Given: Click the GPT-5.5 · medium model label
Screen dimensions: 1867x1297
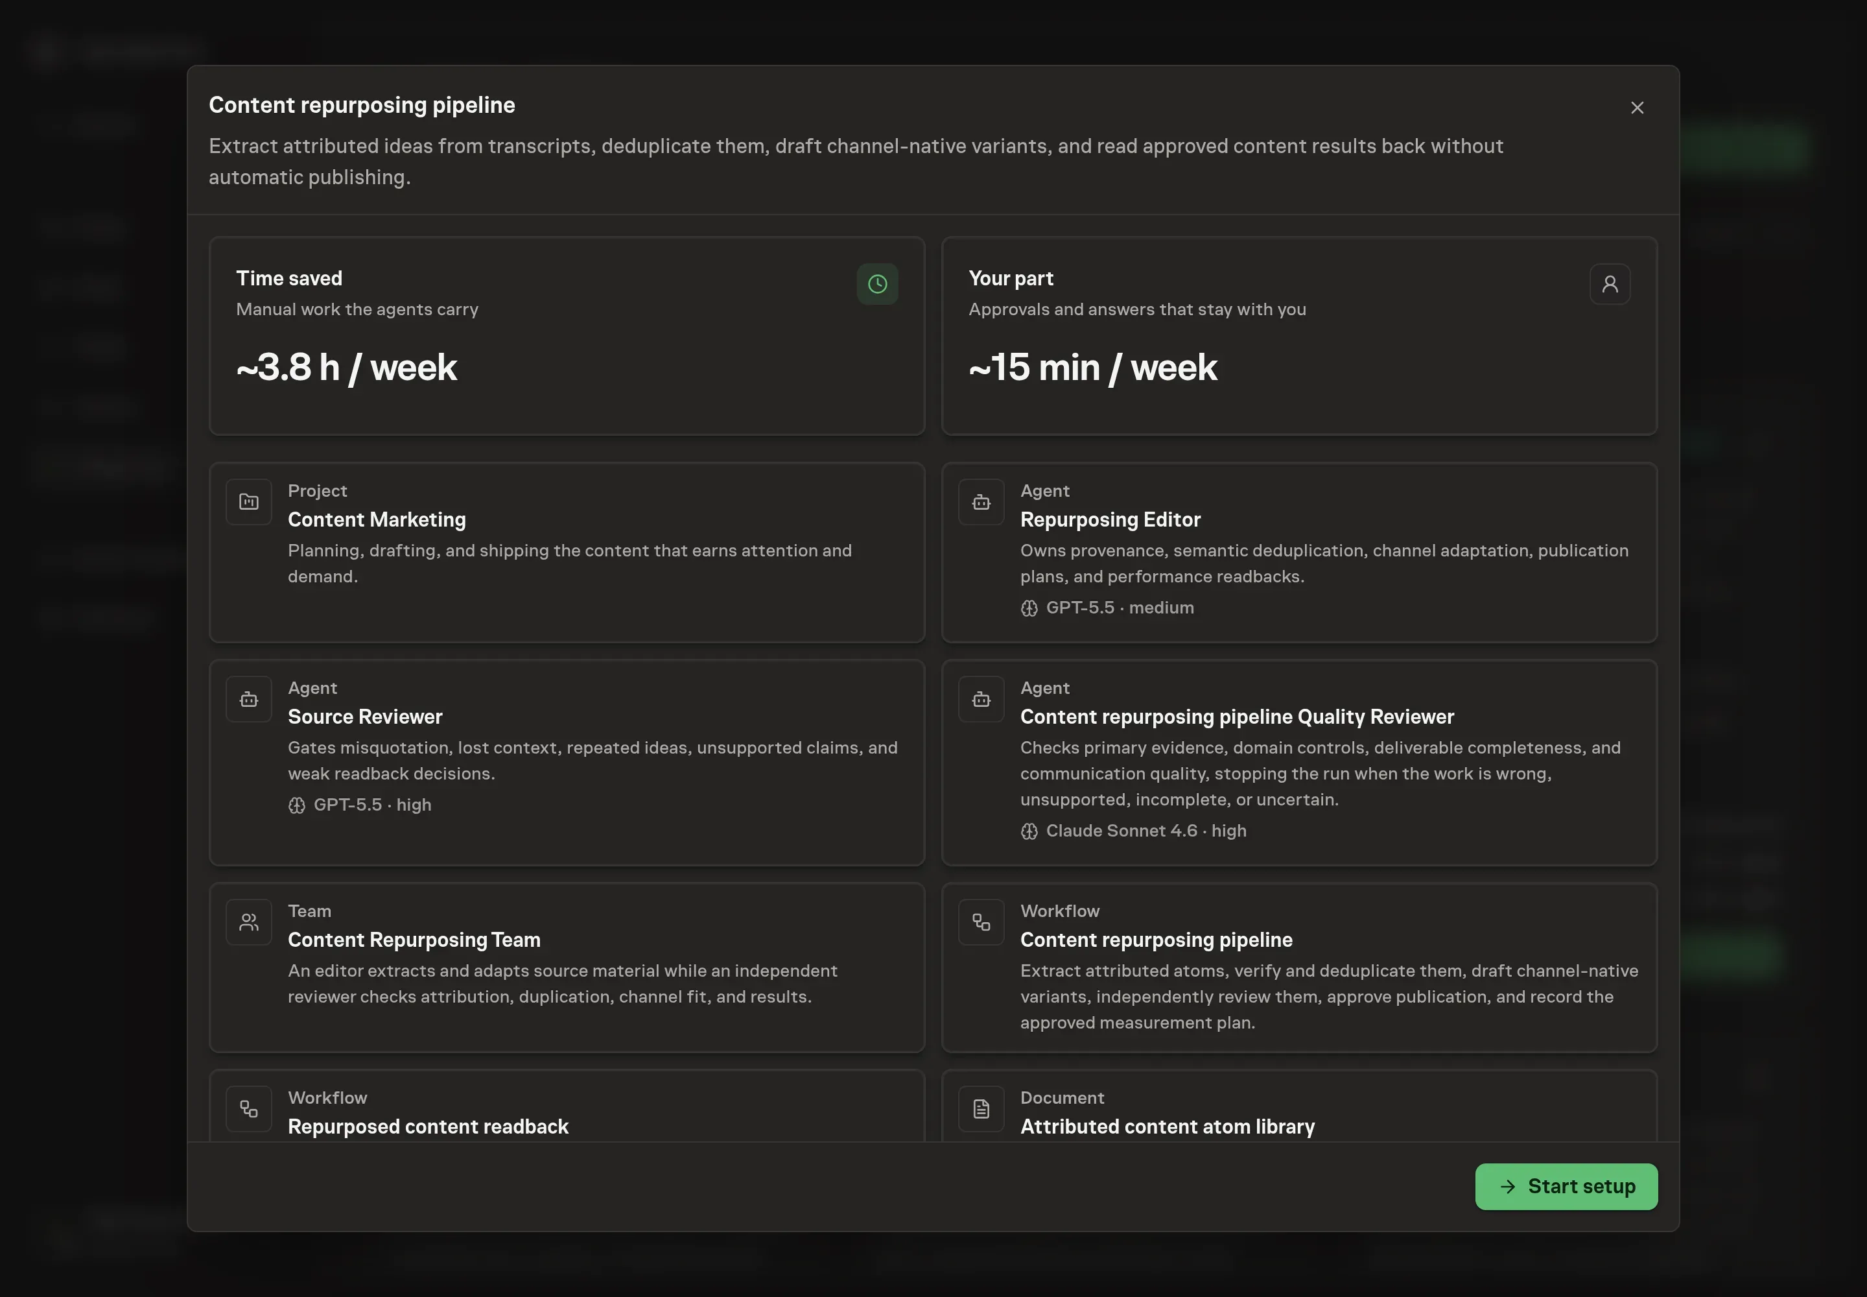Looking at the screenshot, I should pos(1120,608).
